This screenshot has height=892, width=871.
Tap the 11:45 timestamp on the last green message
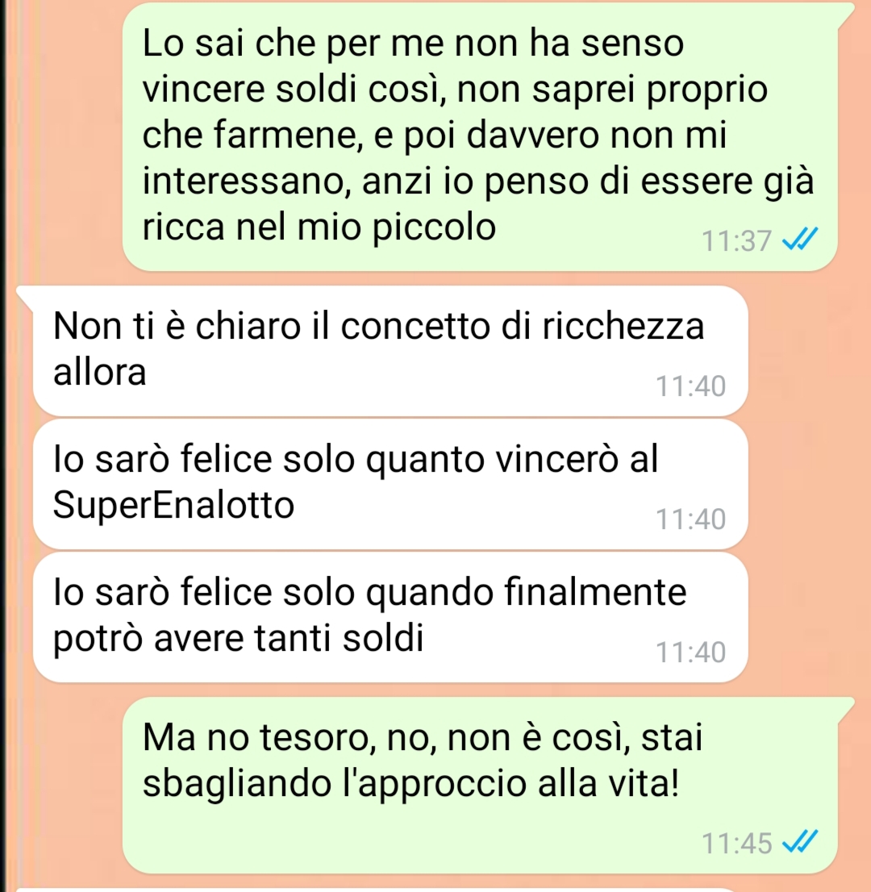[736, 843]
